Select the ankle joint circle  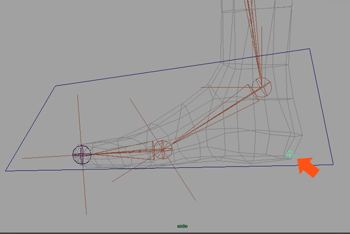click(261, 87)
